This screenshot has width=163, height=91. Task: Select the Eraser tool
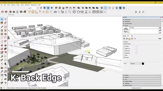[6, 23]
